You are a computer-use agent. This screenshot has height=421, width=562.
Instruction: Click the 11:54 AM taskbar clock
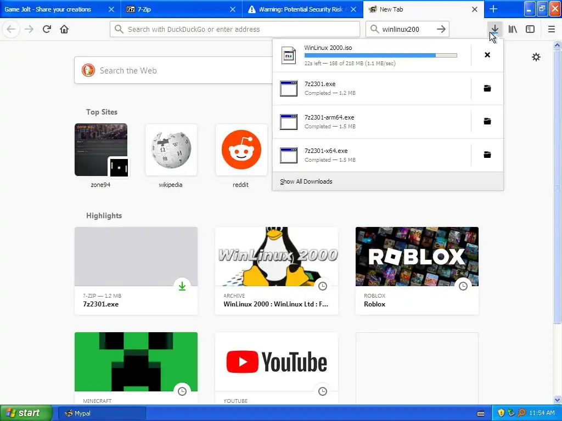tap(542, 413)
